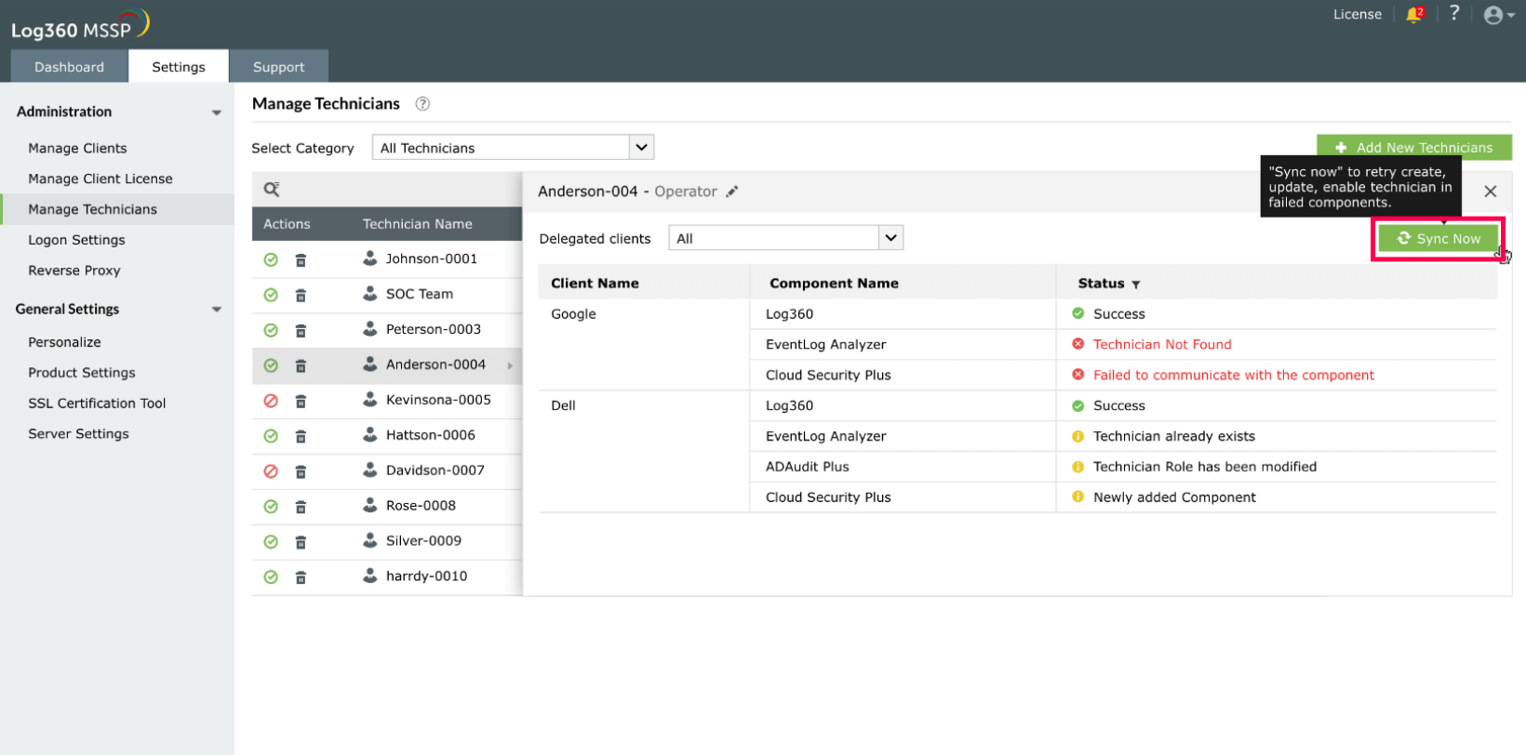Click the technician list search icon
The height and width of the screenshot is (755, 1526).
[272, 190]
